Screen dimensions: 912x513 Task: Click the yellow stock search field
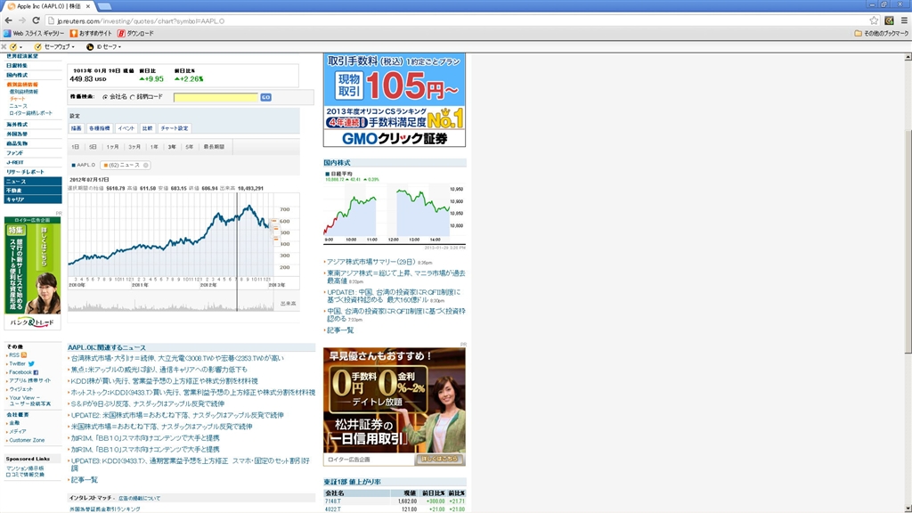(x=216, y=97)
